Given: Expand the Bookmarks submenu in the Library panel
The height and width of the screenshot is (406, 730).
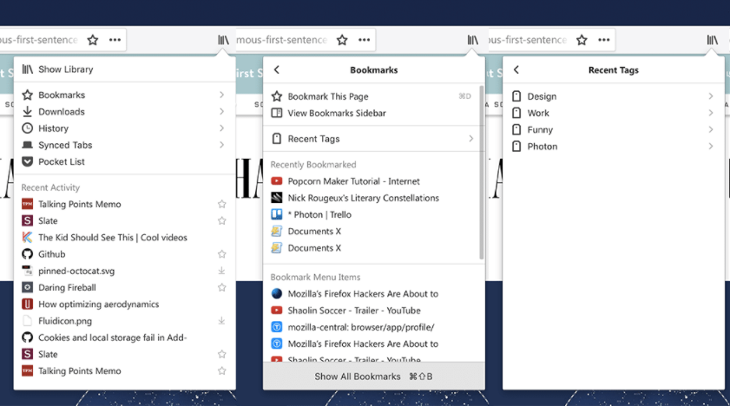Looking at the screenshot, I should tap(124, 95).
